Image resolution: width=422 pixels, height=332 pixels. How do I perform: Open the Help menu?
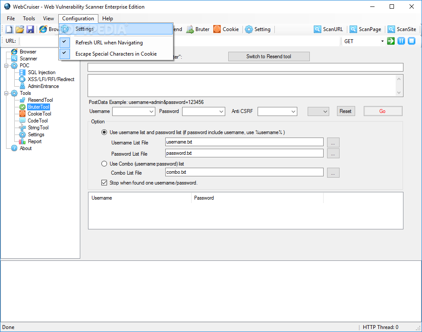point(107,19)
